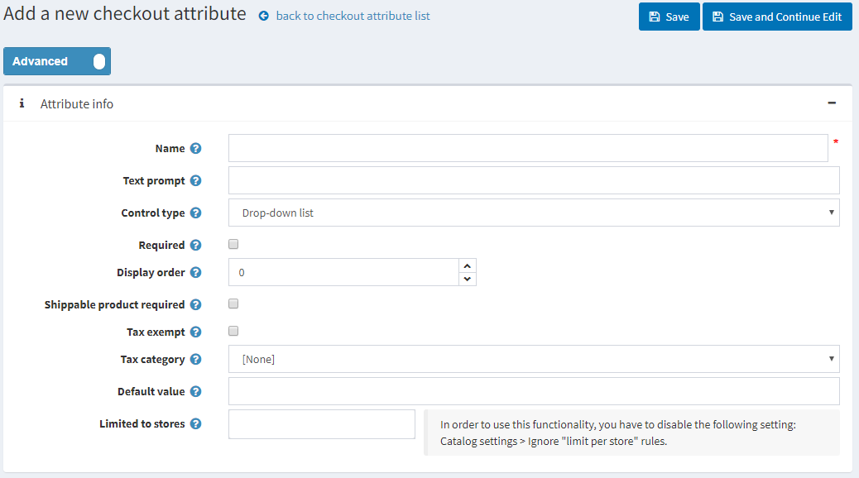Click the help icon beside Shippable product required
Screen dimensions: 859x478
pos(197,304)
